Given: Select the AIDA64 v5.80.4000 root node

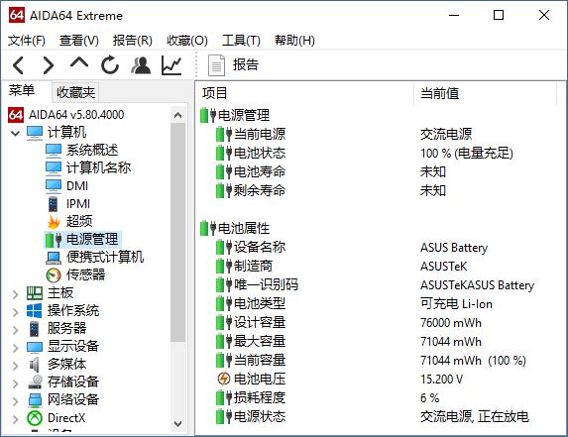Looking at the screenshot, I should (76, 115).
